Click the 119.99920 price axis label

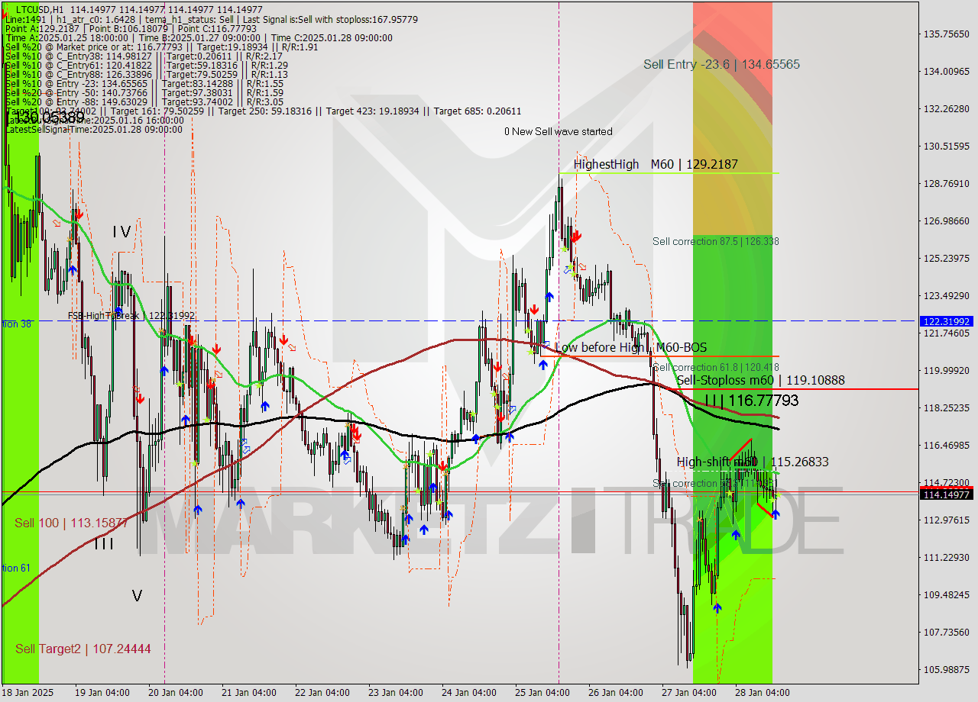tap(947, 370)
